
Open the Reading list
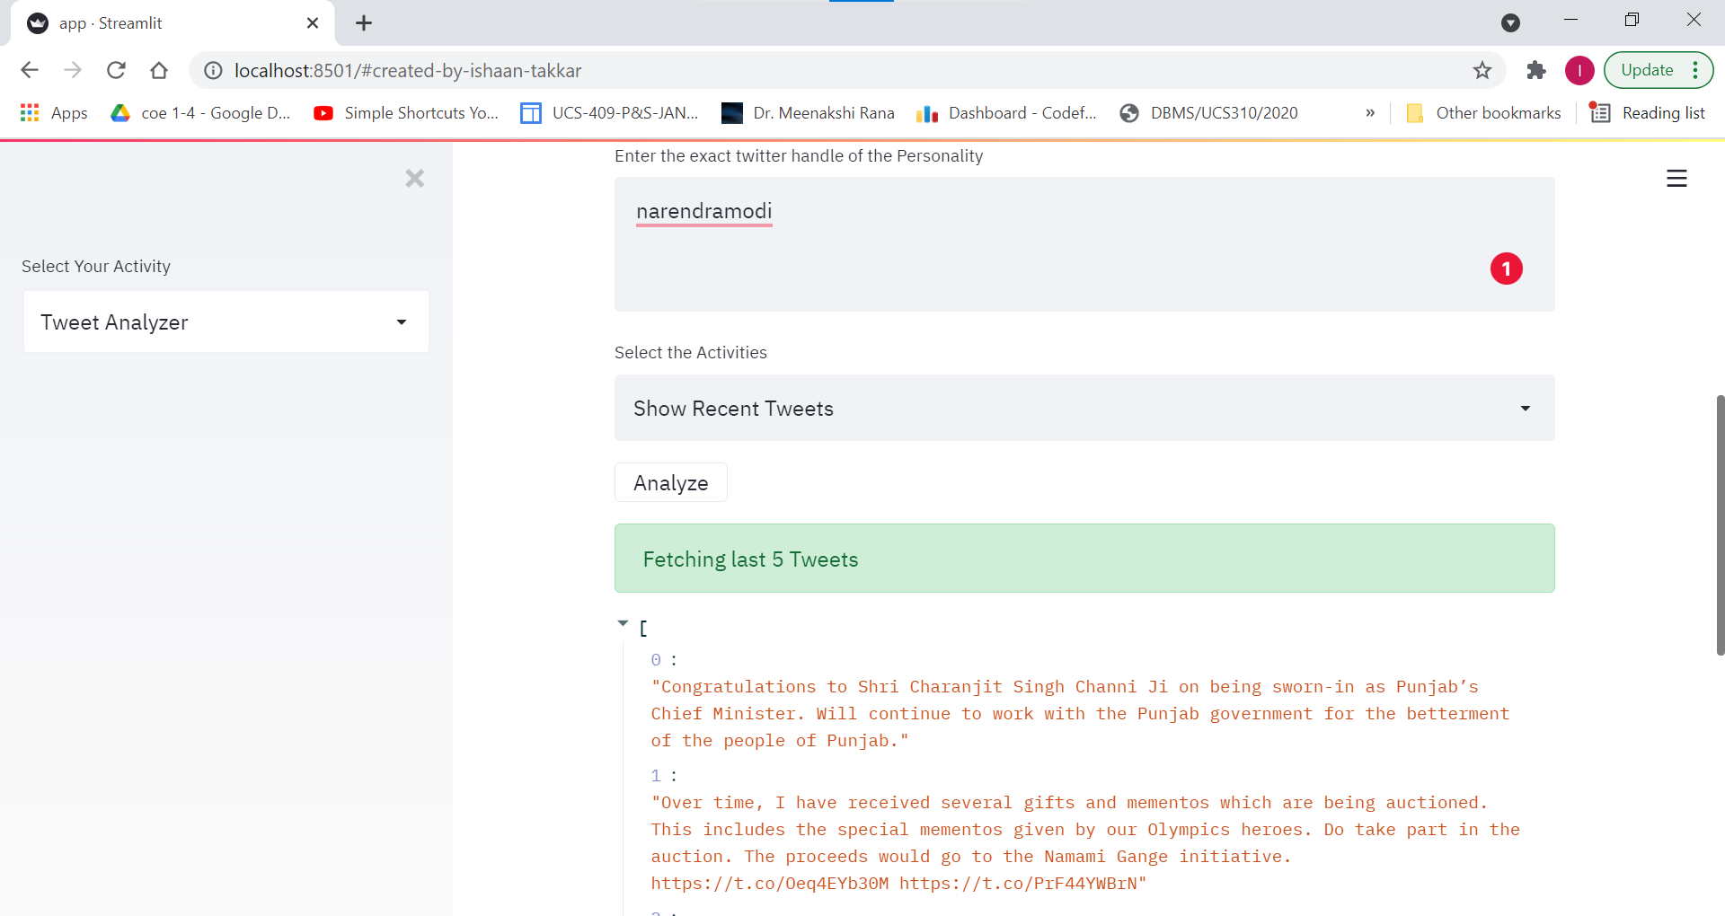1660,112
